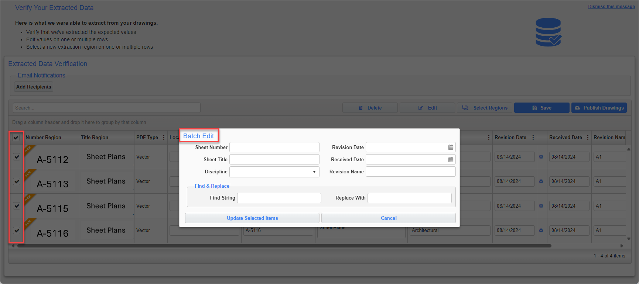Open Received Date column options menu
This screenshot has width=639, height=284.
(x=587, y=137)
